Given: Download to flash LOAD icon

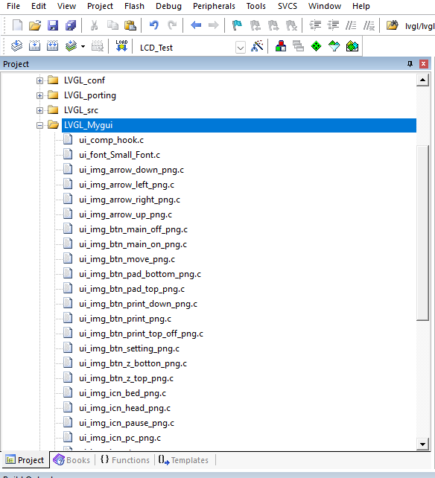Looking at the screenshot, I should point(121,46).
